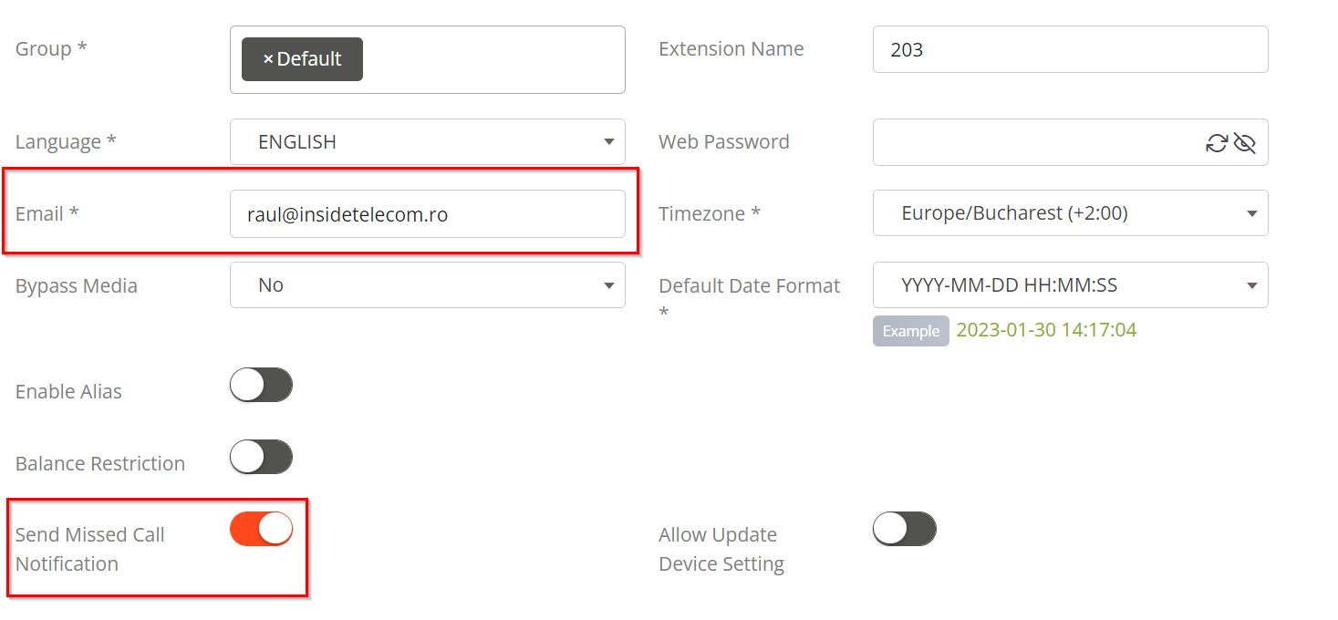Turn on Balance Restriction switch
Screen dimensions: 1338x620
(261, 457)
